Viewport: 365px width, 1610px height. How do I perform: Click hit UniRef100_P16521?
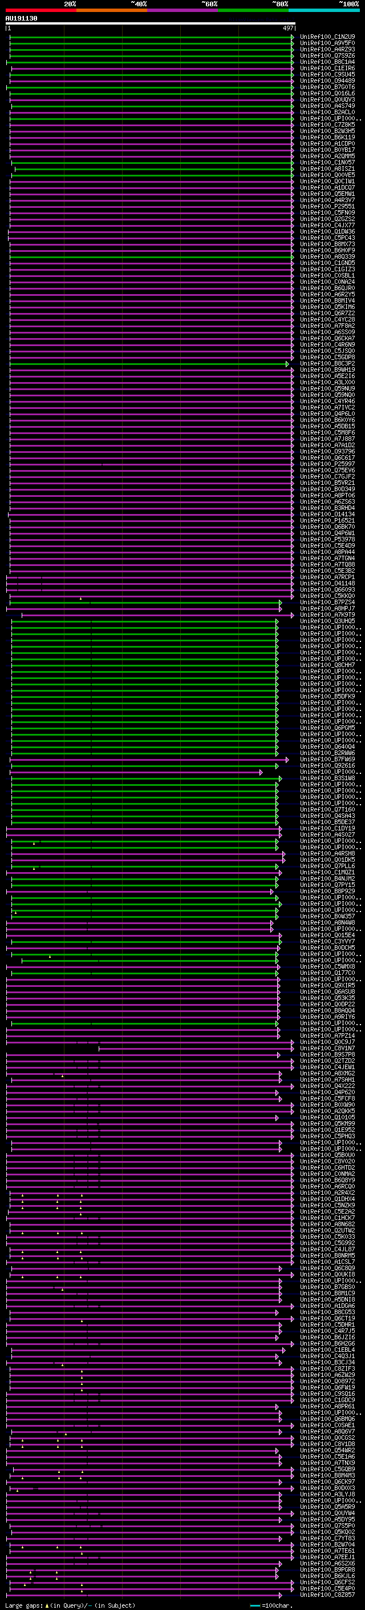[x=327, y=521]
